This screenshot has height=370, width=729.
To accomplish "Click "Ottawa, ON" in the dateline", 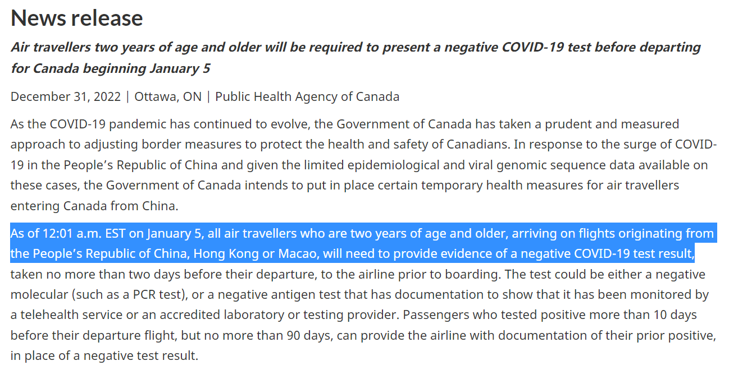I will (168, 96).
